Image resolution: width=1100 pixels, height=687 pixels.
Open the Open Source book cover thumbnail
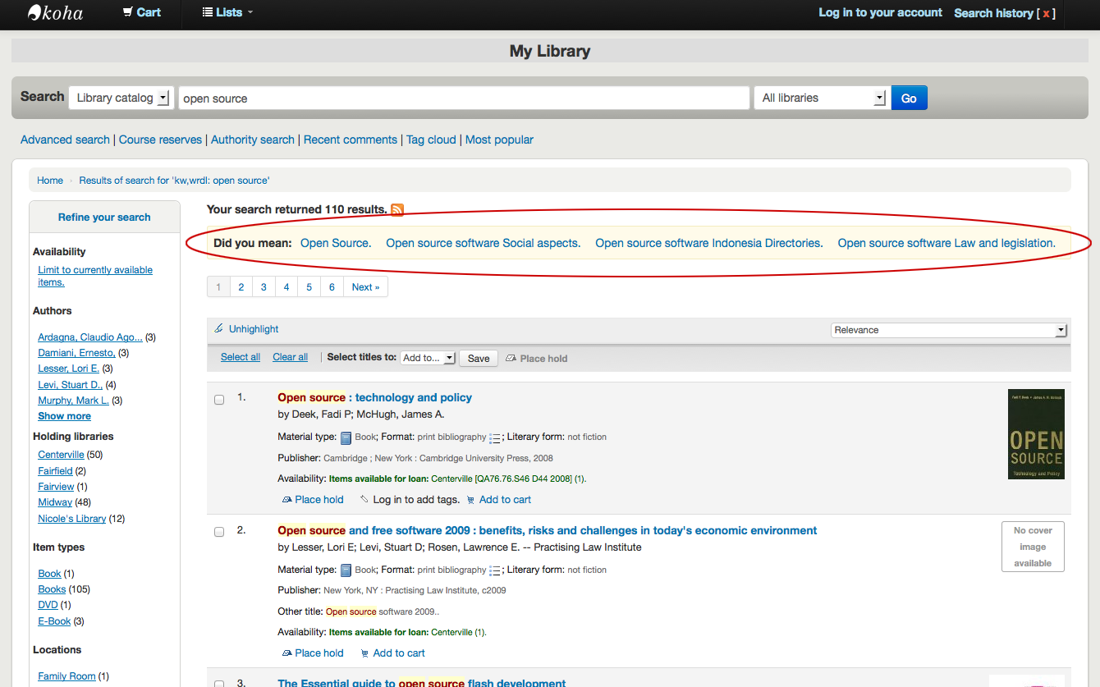tap(1035, 434)
